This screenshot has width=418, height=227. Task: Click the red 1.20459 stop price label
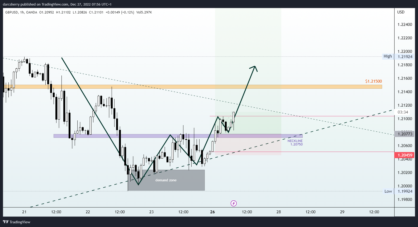(405, 155)
